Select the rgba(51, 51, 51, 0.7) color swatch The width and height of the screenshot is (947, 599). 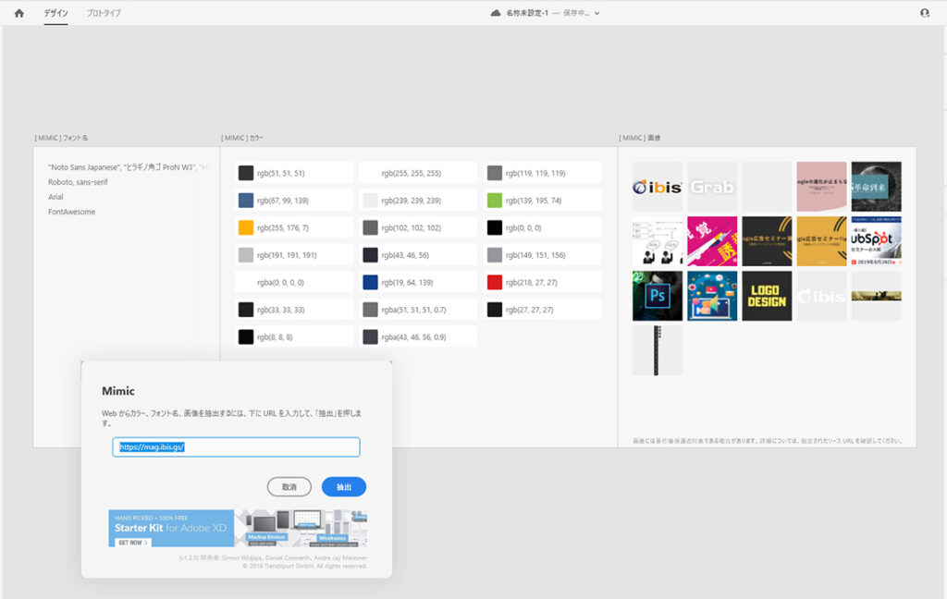[x=370, y=310]
